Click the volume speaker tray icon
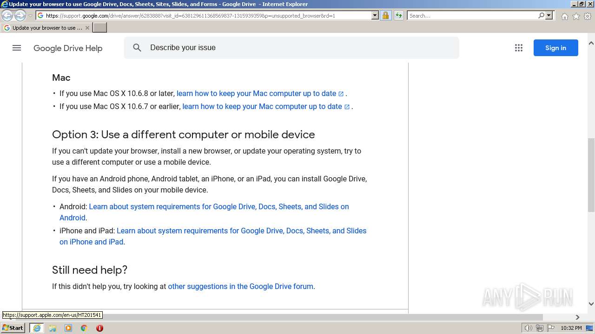The image size is (595, 334). (529, 328)
